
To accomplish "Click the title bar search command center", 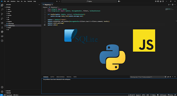I will [x=89, y=1].
